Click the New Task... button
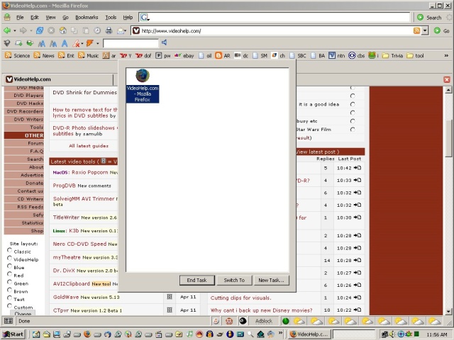This screenshot has height=340, width=454. (x=271, y=280)
